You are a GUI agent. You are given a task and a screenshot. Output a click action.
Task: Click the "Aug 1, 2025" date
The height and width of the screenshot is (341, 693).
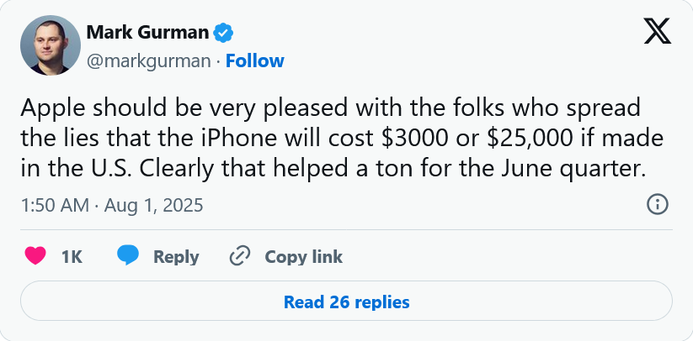154,204
